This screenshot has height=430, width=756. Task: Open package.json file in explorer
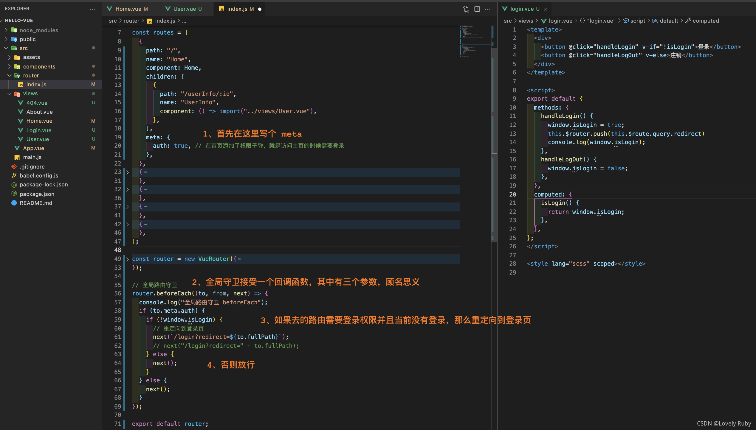click(x=37, y=194)
